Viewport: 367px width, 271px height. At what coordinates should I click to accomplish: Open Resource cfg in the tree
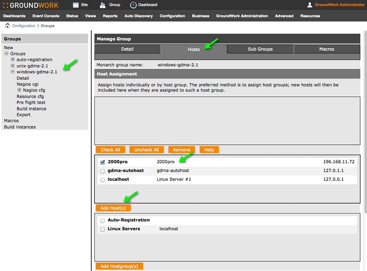(30, 96)
